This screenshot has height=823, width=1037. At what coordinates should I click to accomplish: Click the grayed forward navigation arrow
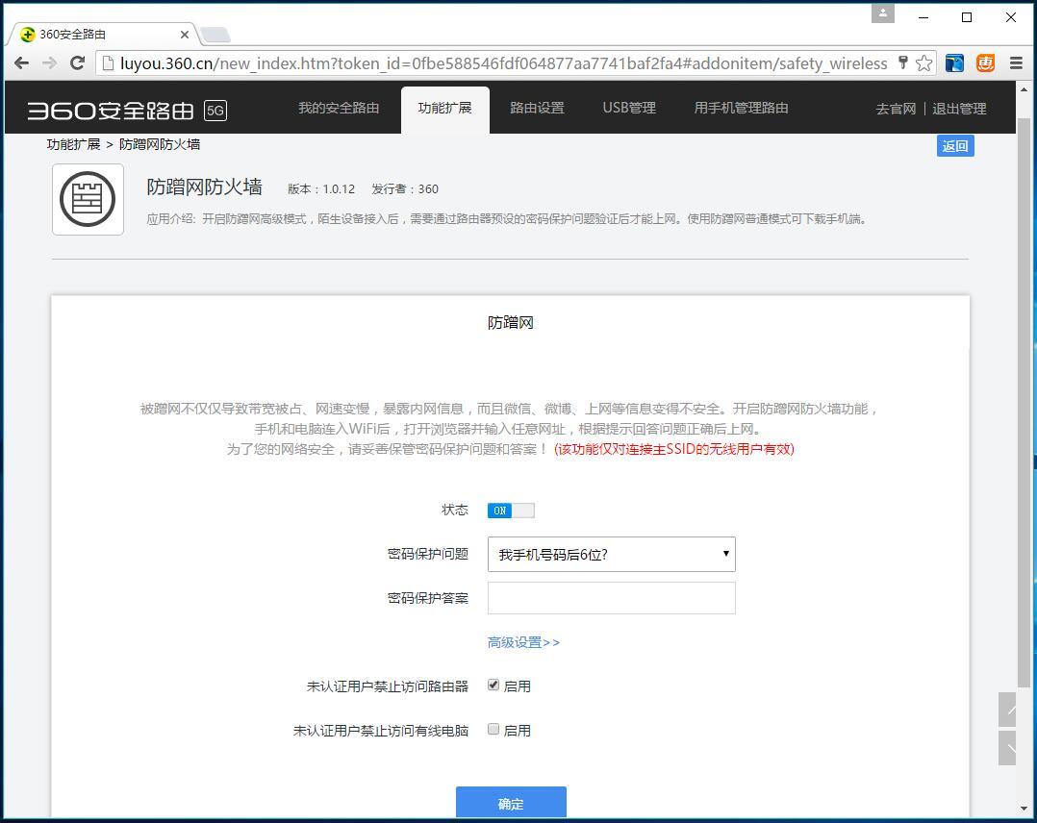[x=49, y=62]
